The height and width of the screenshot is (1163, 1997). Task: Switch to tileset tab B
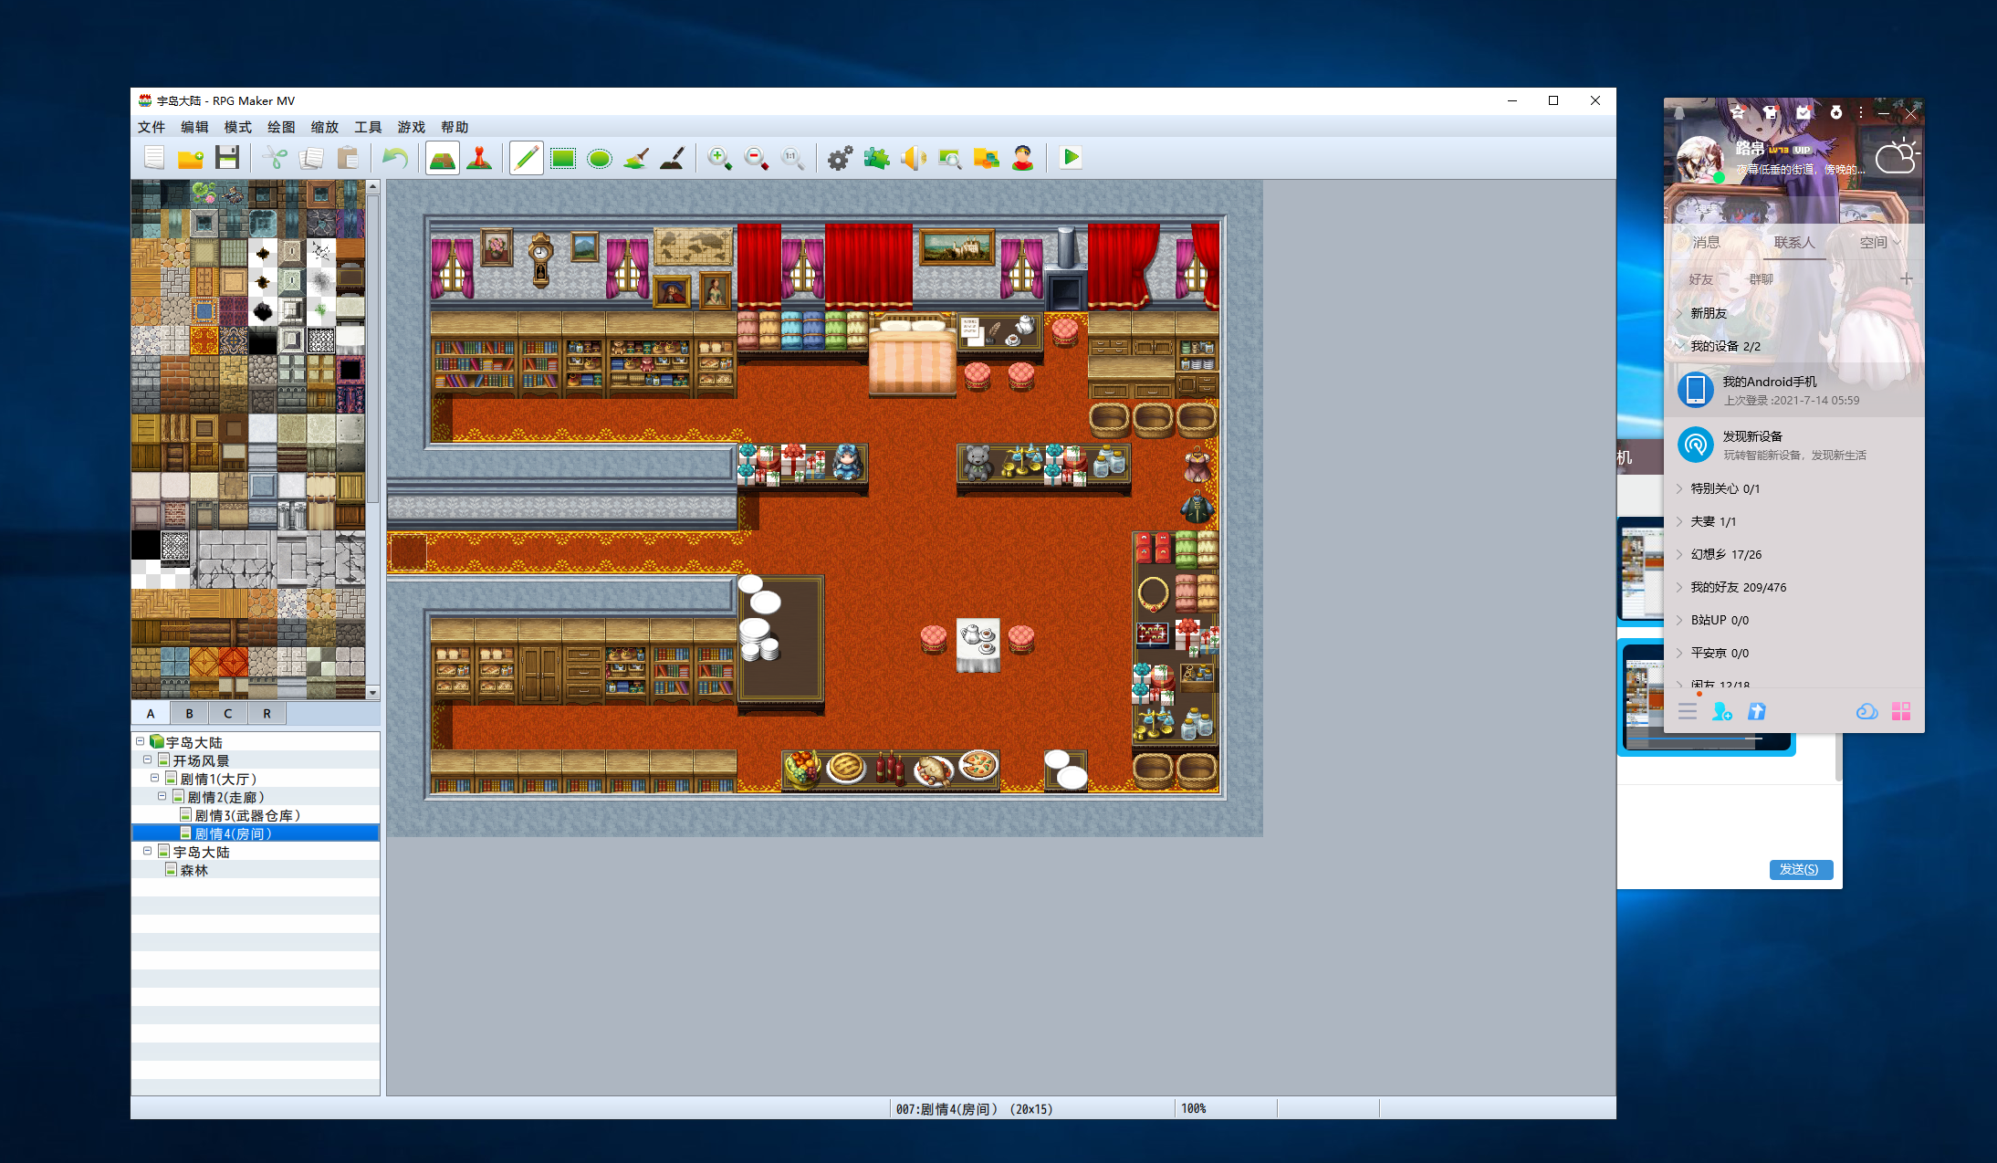[x=189, y=713]
